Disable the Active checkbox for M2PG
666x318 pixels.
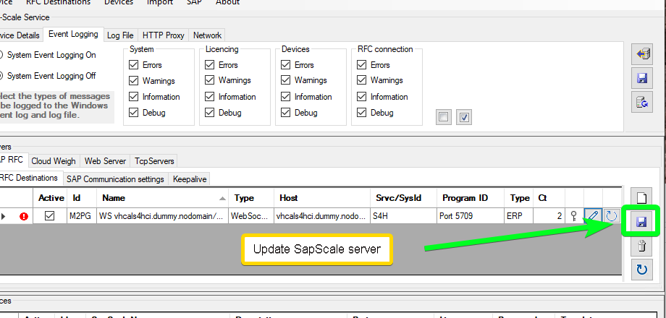click(x=50, y=215)
